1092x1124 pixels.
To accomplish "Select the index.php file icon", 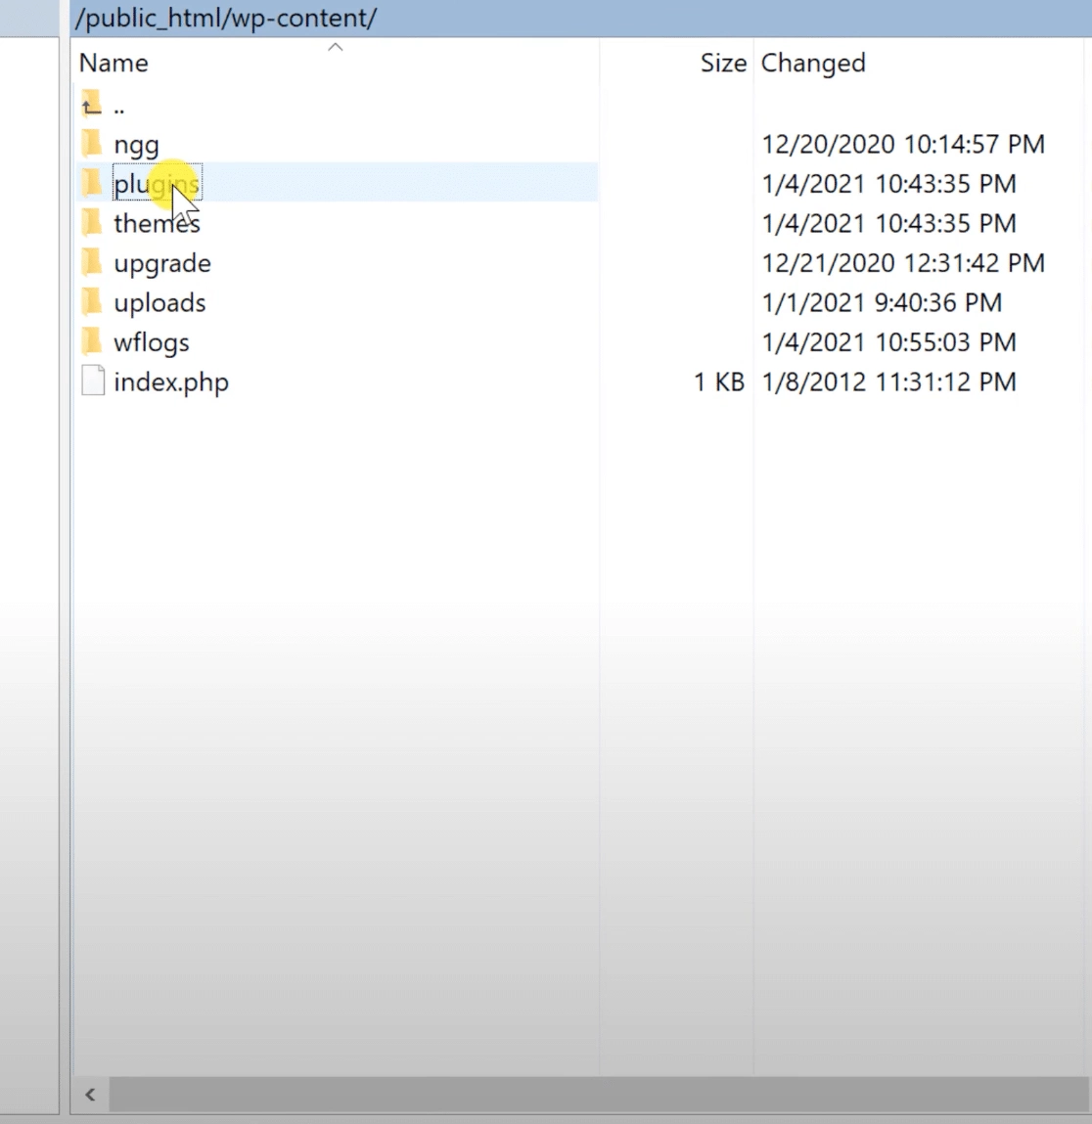I will [93, 381].
